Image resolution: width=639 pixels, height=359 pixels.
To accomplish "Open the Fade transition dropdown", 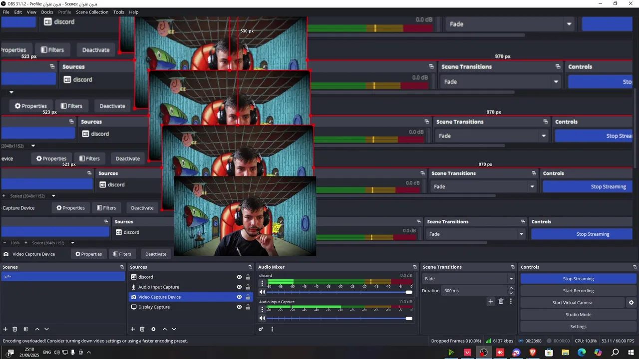I will tap(468, 279).
